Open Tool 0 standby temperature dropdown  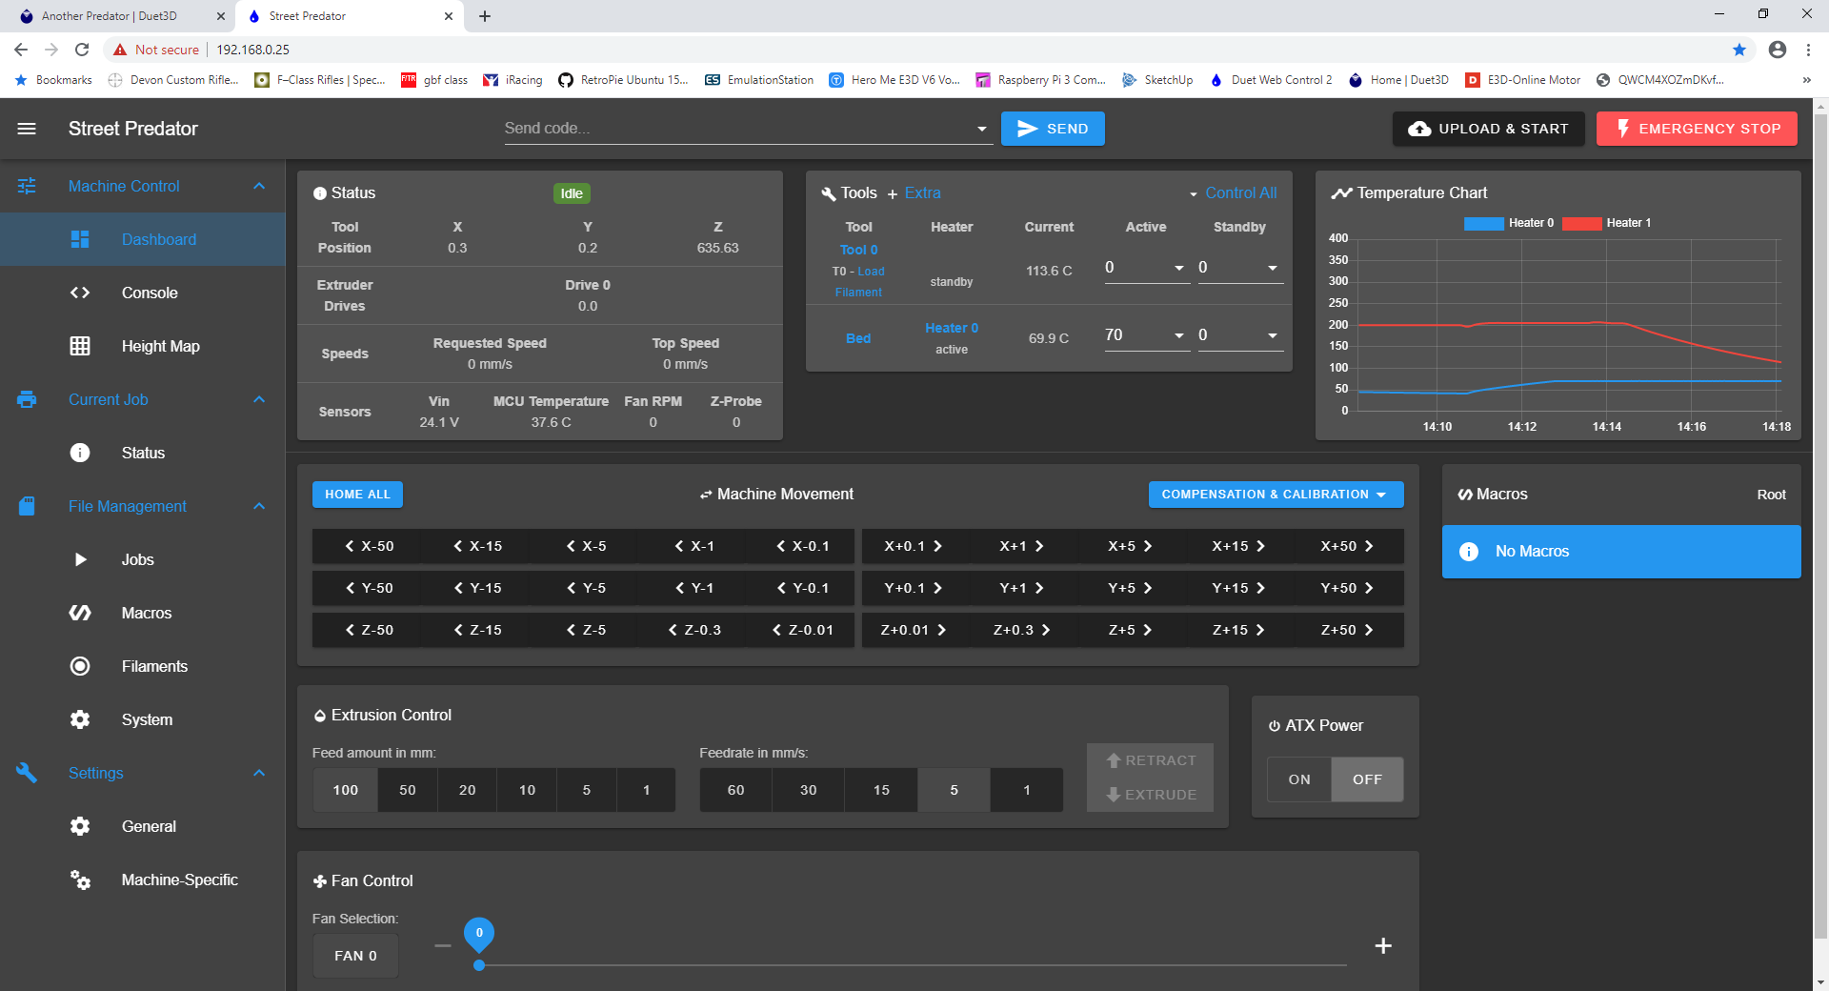pos(1272,268)
